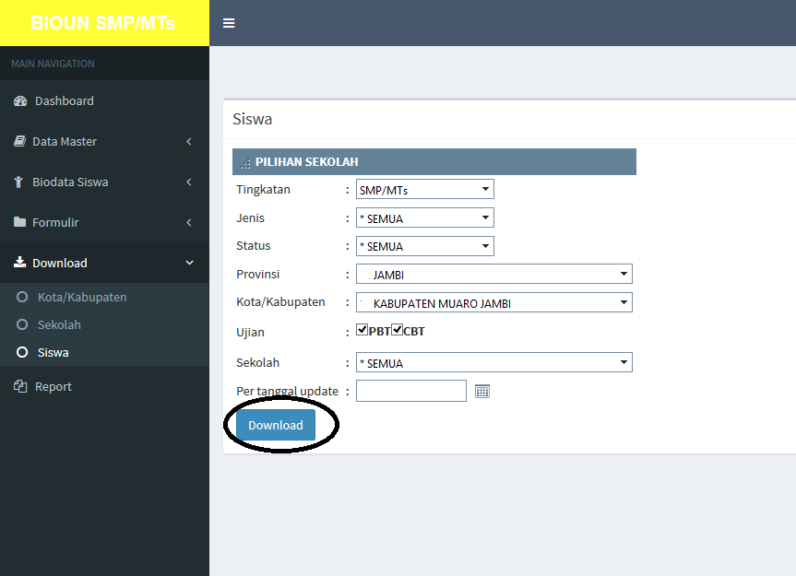Screen dimensions: 796x576
Task: Open the Kota/Kabupaten Muaro Jambi dropdown
Action: pyautogui.click(x=494, y=302)
